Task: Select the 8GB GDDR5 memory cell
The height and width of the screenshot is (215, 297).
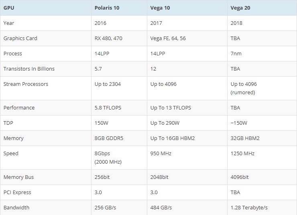Action: point(110,138)
